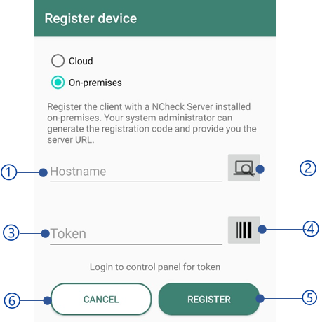This screenshot has width=320, height=322.
Task: Click the on-premises registration description paragraph
Action: [x=152, y=123]
